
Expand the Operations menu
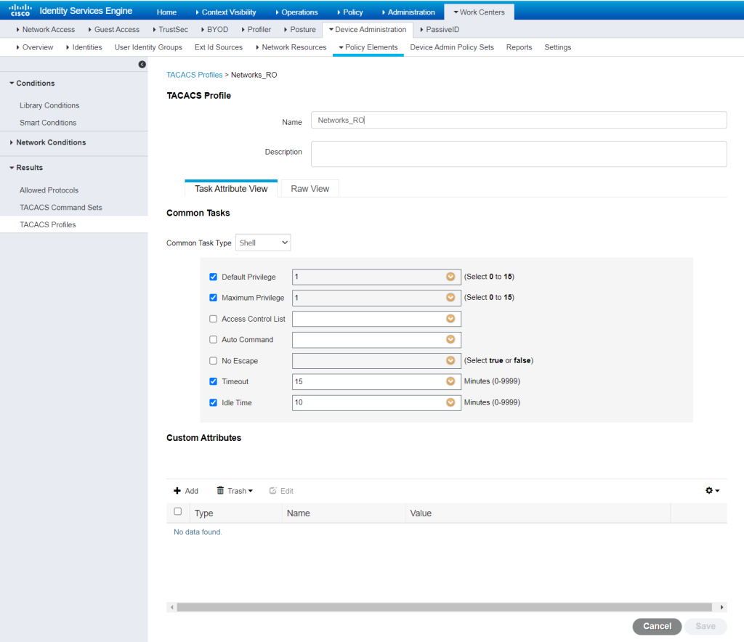coord(296,12)
